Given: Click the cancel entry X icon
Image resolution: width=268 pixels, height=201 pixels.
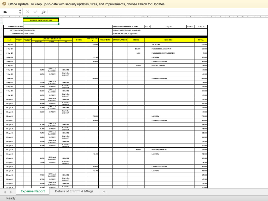Looking at the screenshot, I should click(28, 12).
